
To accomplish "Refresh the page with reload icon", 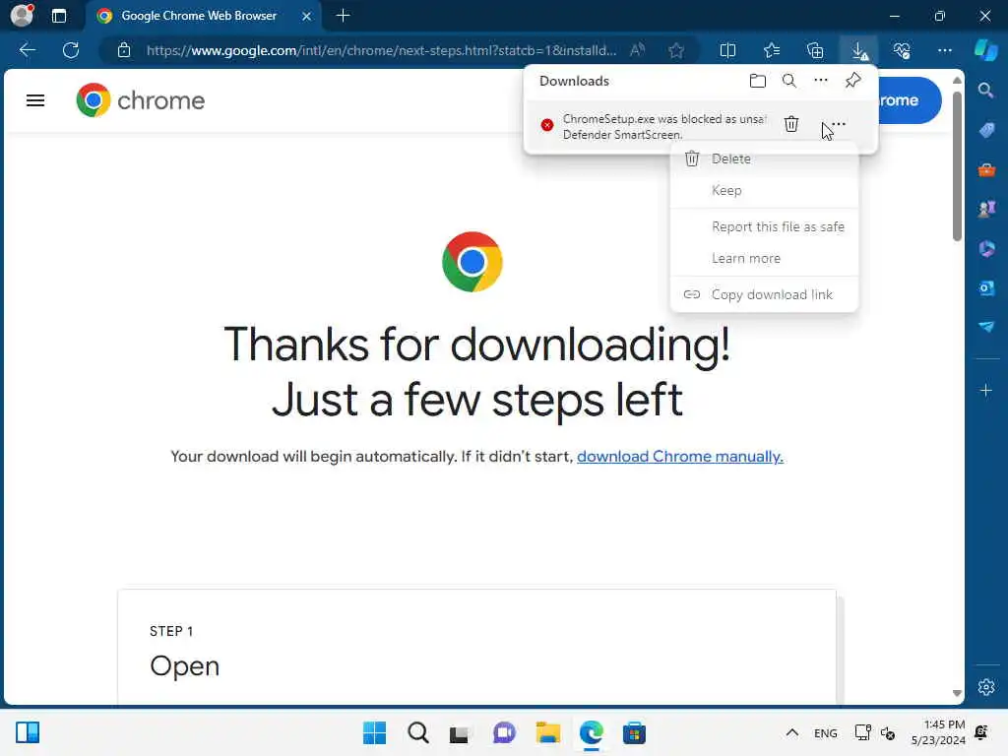I will click(71, 50).
